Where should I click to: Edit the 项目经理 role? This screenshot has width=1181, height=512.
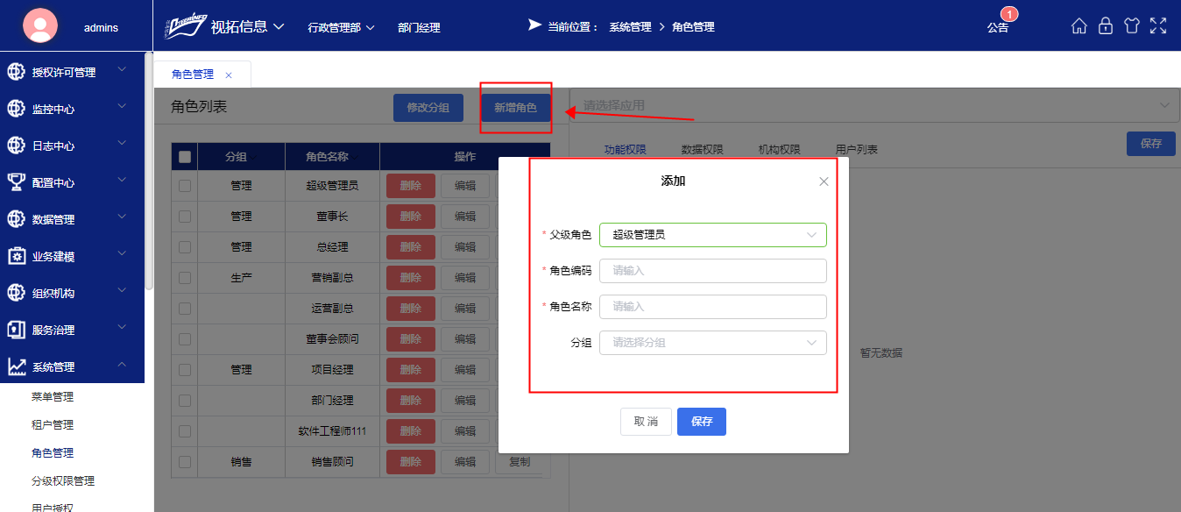(465, 370)
